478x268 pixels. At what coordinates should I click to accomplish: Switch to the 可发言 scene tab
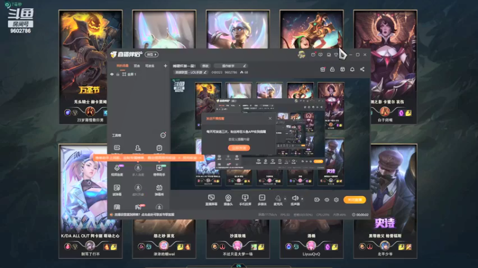coord(150,66)
